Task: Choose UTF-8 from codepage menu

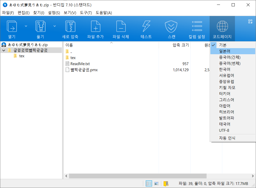Action: (233, 130)
